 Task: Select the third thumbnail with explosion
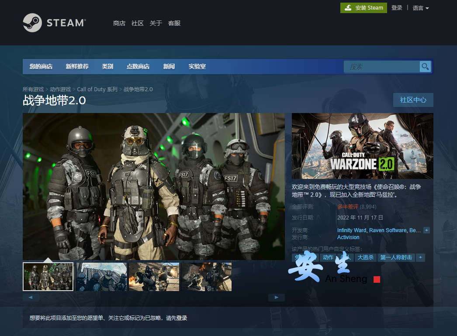click(154, 277)
